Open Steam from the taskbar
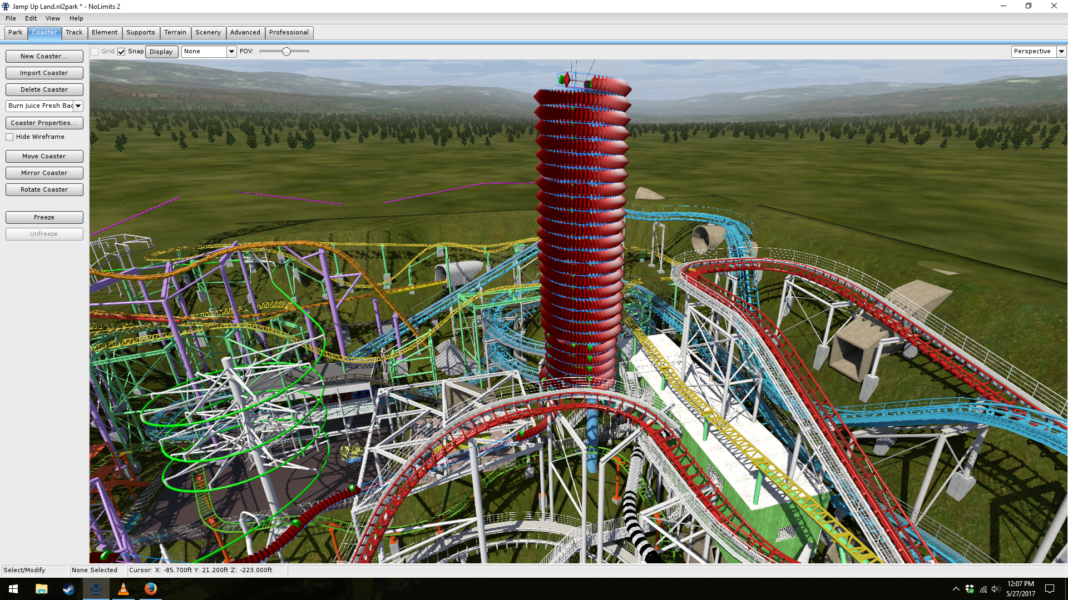 [x=68, y=589]
